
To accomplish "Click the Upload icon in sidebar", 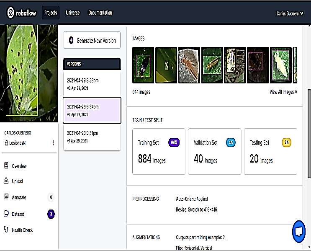I will pyautogui.click(x=6, y=181).
